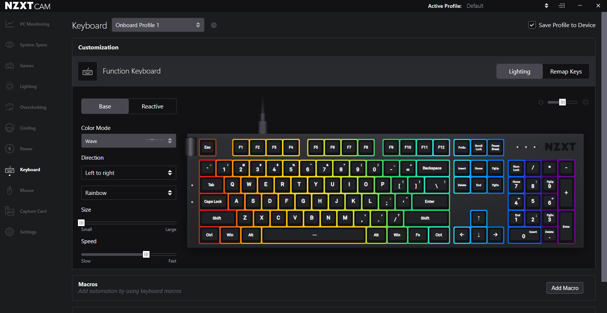Select the Caps Lock key on diagram
607x313 pixels.
coord(213,202)
